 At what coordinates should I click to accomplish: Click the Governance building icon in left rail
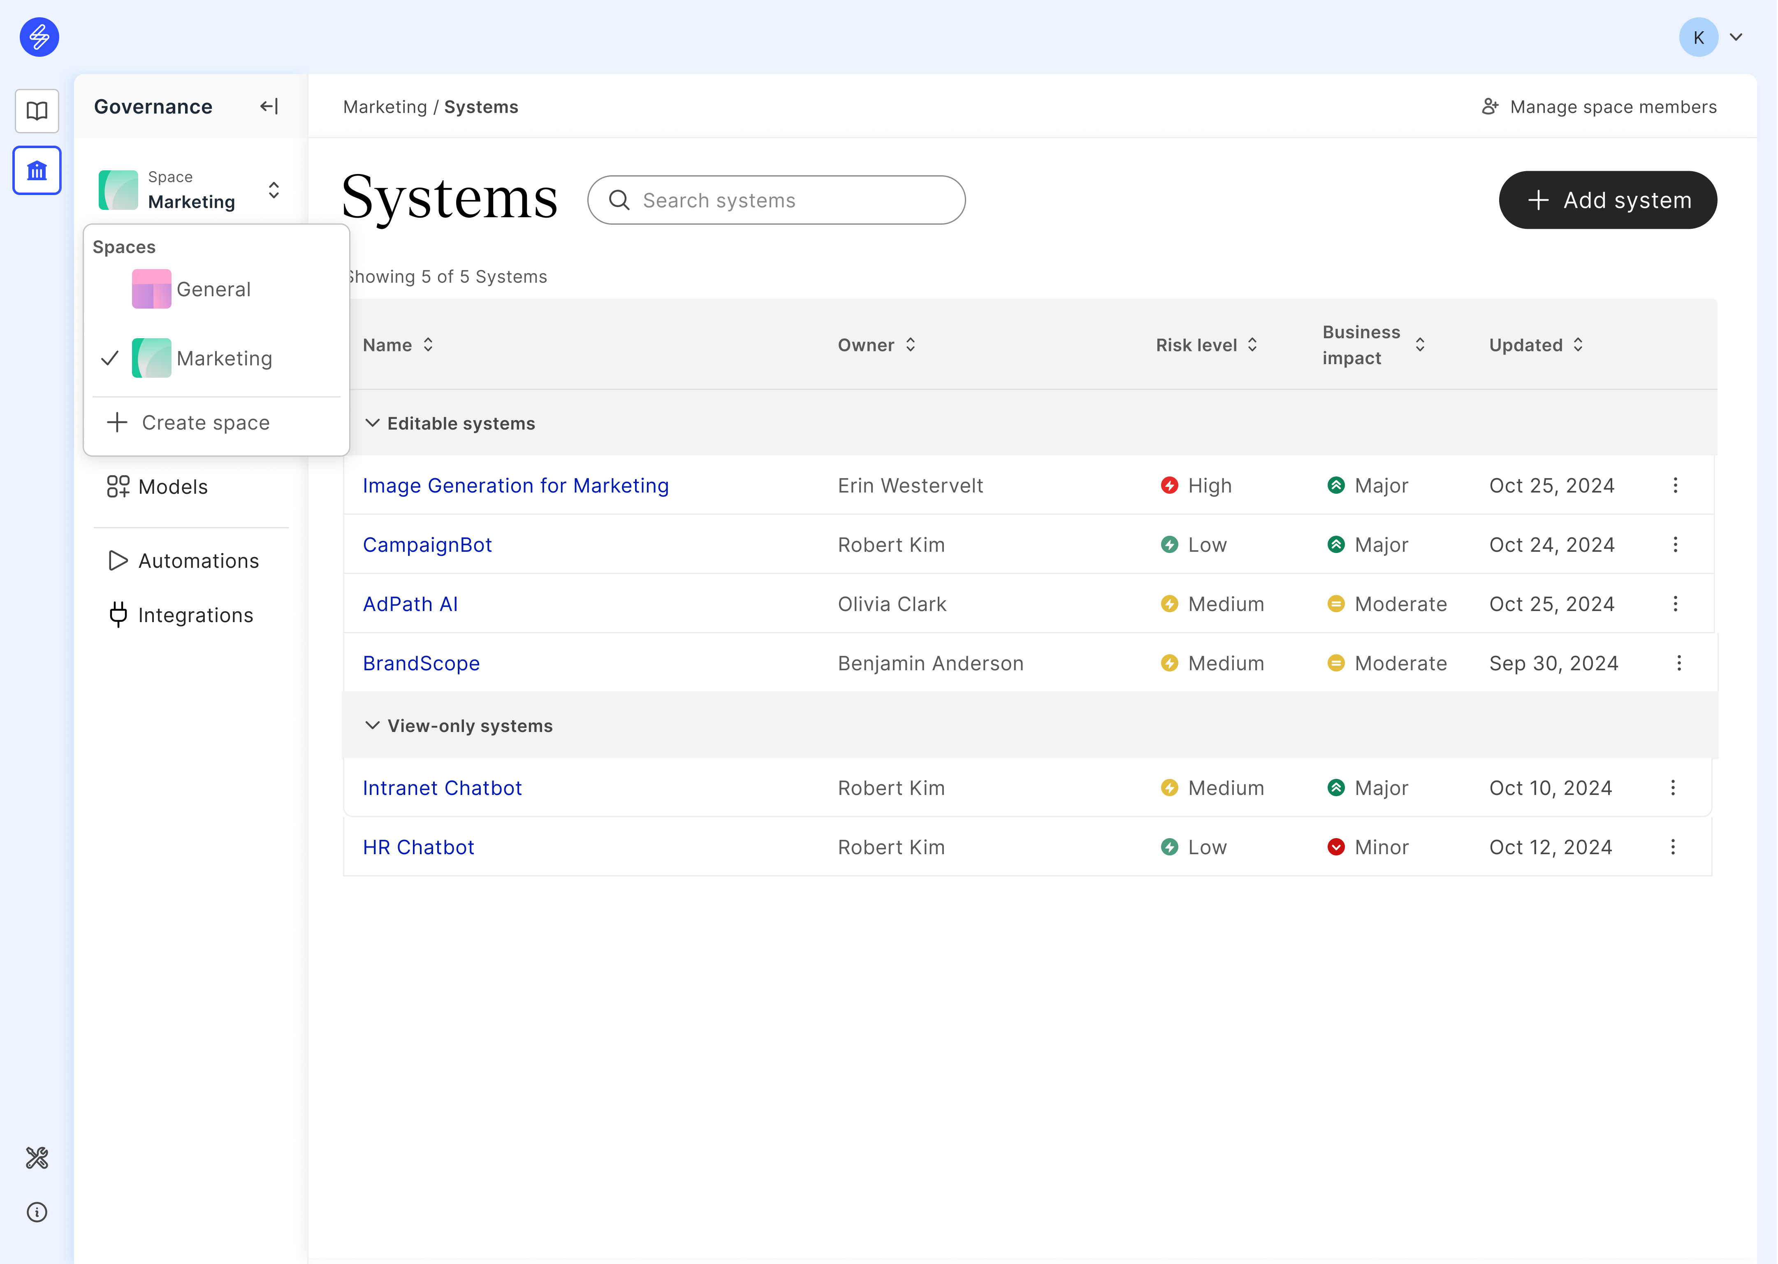pos(37,170)
